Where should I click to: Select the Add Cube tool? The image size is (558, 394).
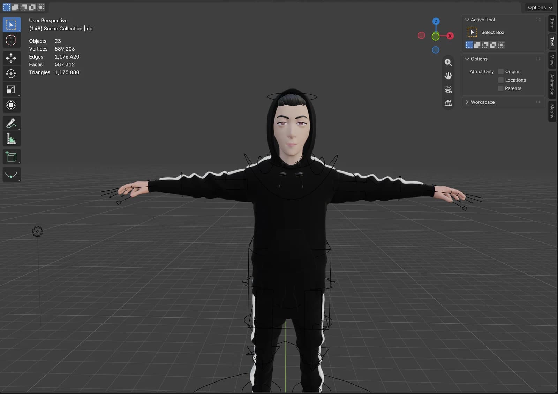pos(11,157)
